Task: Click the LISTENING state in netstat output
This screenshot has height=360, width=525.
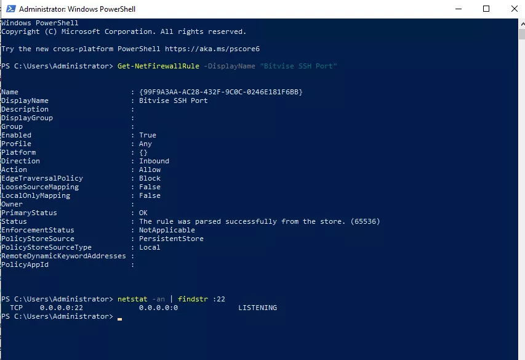Action: (257, 308)
